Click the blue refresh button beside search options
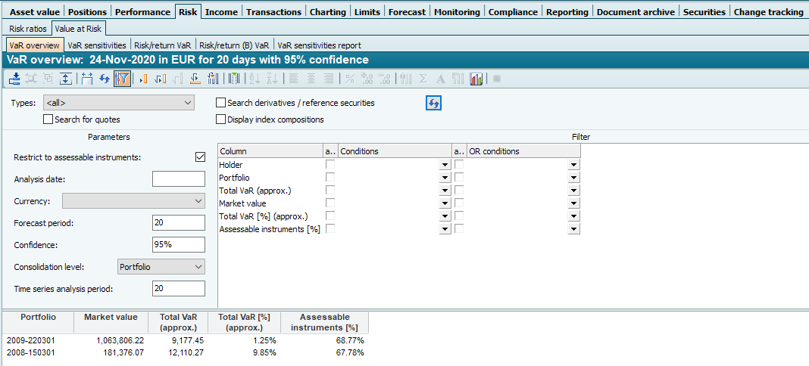The width and height of the screenshot is (809, 366). click(x=433, y=104)
